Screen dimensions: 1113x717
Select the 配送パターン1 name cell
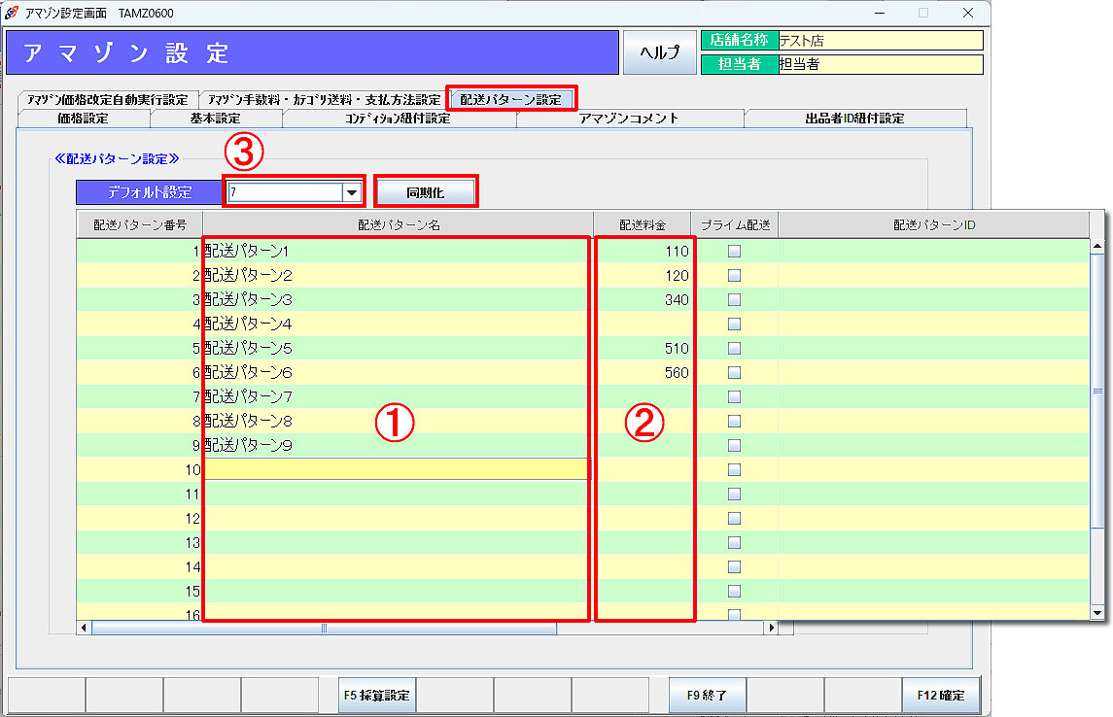click(x=398, y=251)
